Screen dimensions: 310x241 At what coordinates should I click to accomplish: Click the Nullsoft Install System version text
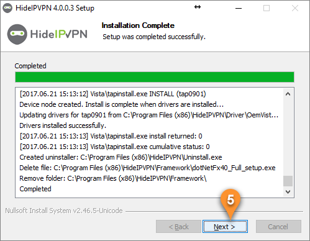click(x=64, y=211)
